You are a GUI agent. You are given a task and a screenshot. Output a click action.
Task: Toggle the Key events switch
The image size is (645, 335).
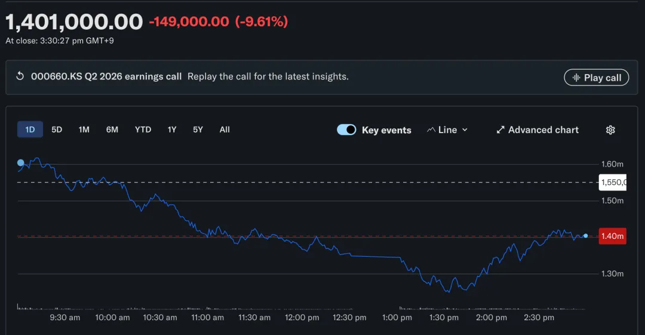[346, 130]
